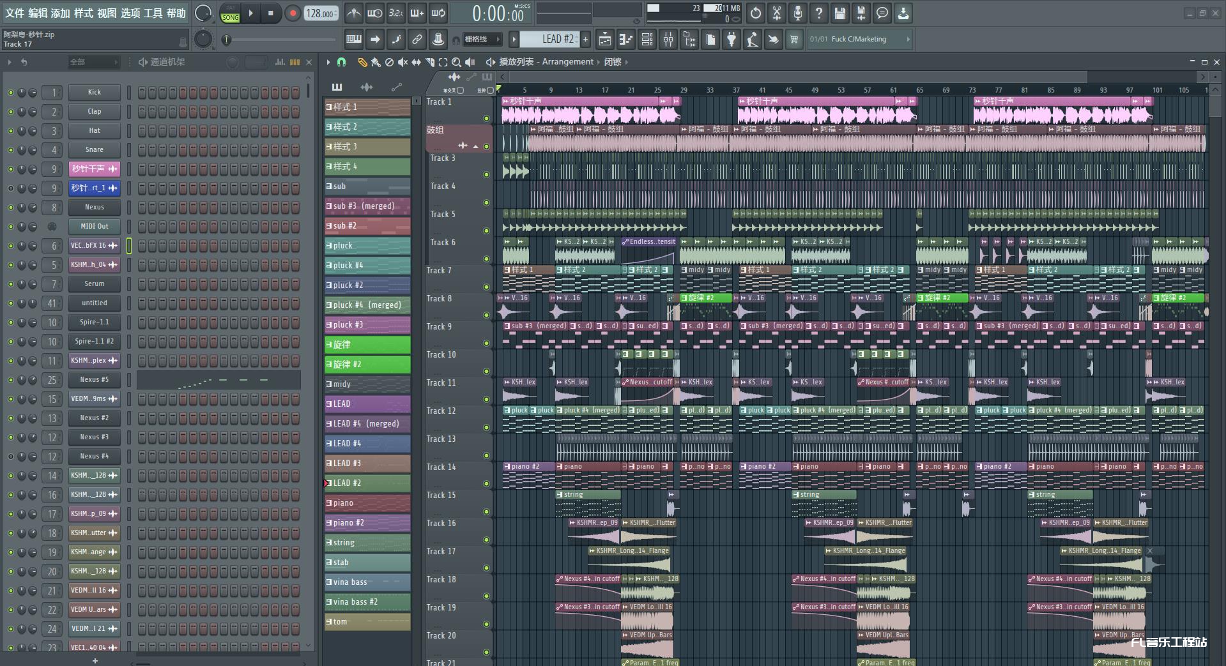1226x666 pixels.
Task: Open the mixer view icon
Action: pos(668,40)
